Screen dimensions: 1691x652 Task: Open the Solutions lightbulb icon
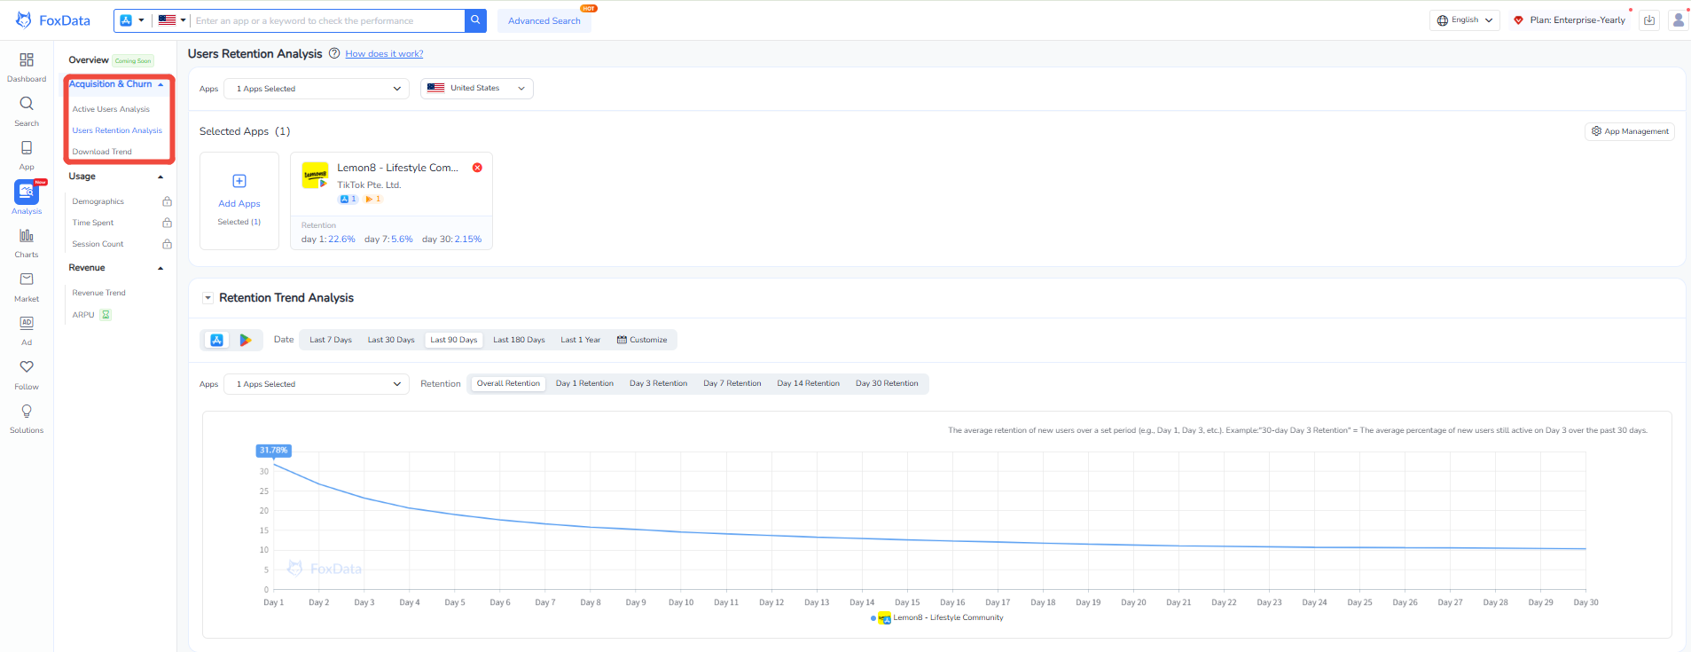click(x=27, y=411)
